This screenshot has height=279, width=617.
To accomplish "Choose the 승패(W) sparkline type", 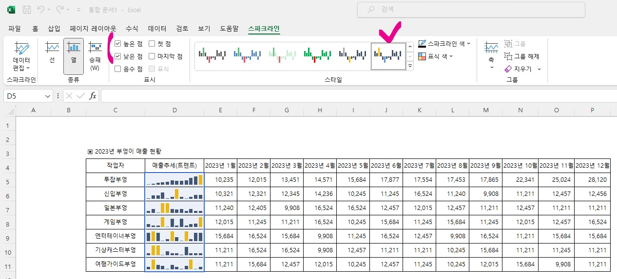I will 95,55.
